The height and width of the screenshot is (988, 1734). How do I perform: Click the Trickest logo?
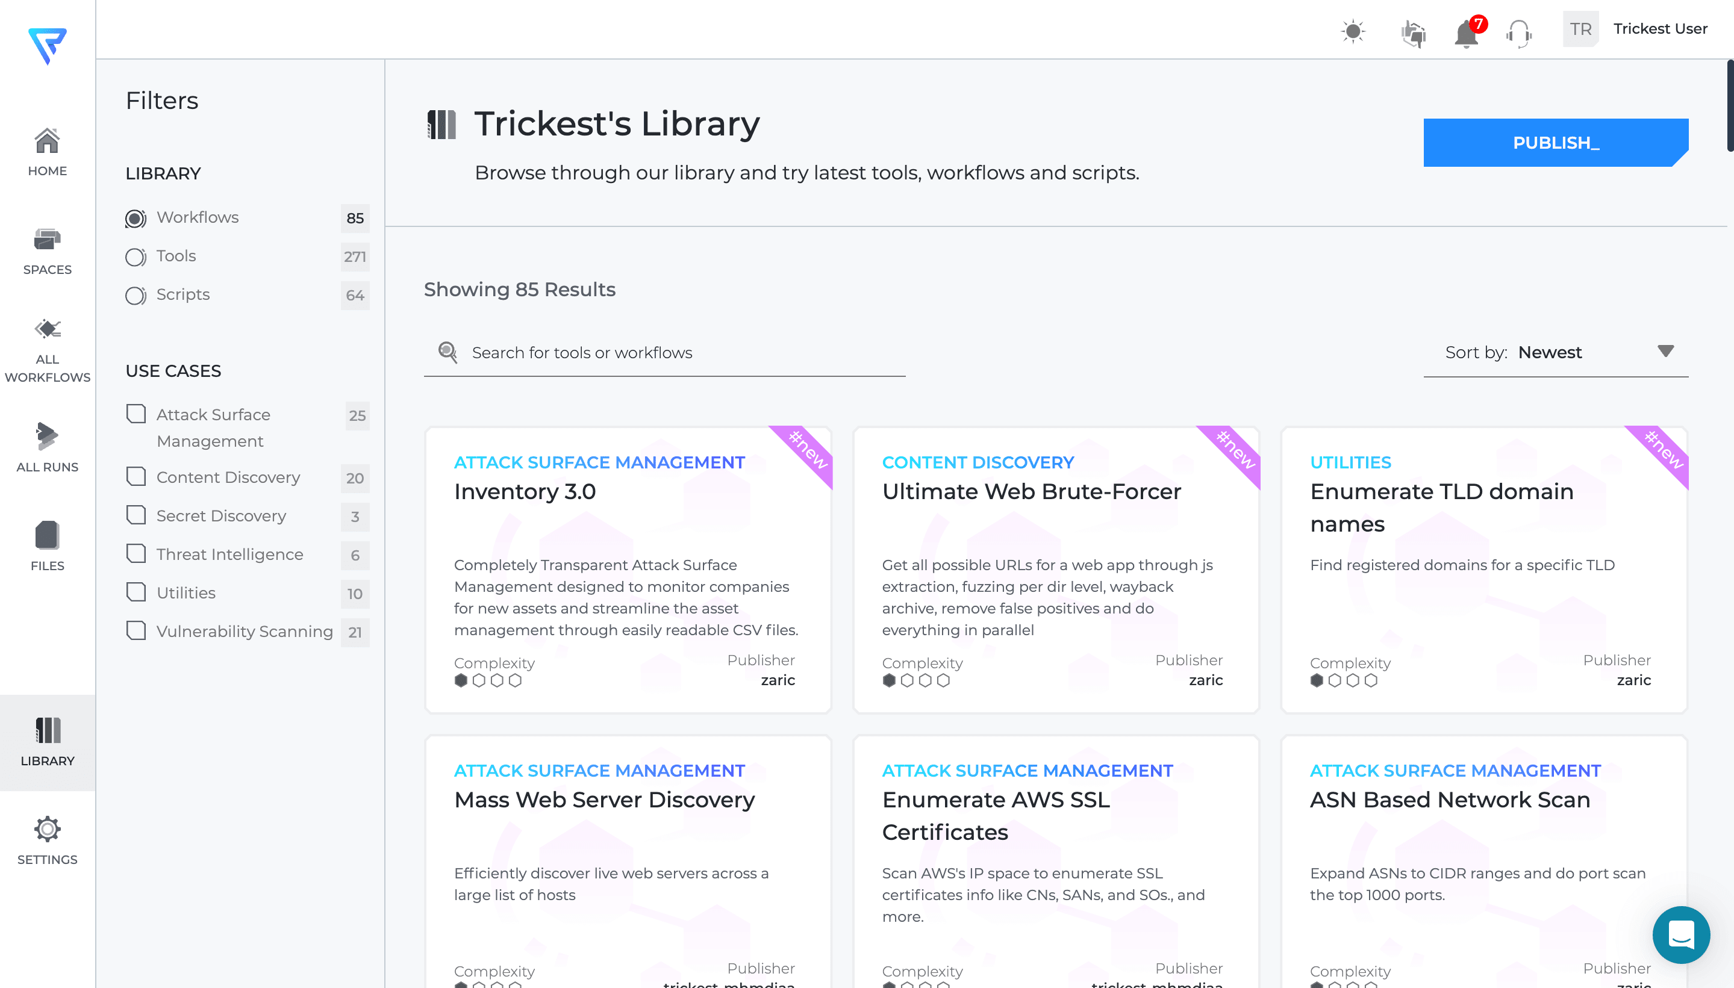(48, 46)
